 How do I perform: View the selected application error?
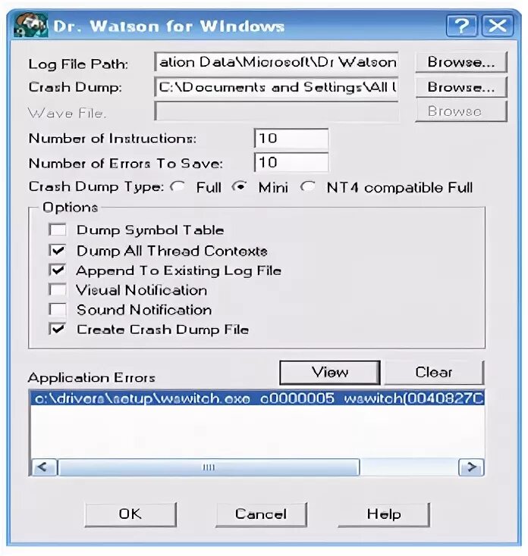[x=330, y=373]
